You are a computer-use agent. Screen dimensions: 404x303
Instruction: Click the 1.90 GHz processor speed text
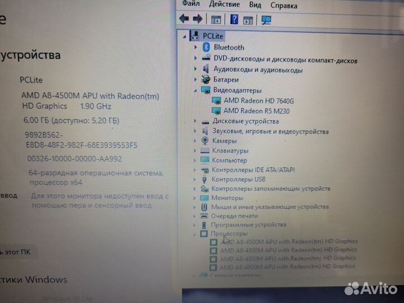[95, 106]
